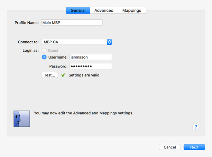
Task: Click the 'Login as:' label
Action: (x=30, y=51)
